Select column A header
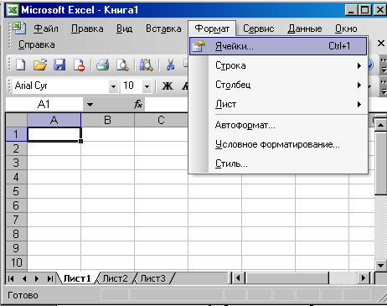The width and height of the screenshot is (387, 306). click(x=54, y=120)
